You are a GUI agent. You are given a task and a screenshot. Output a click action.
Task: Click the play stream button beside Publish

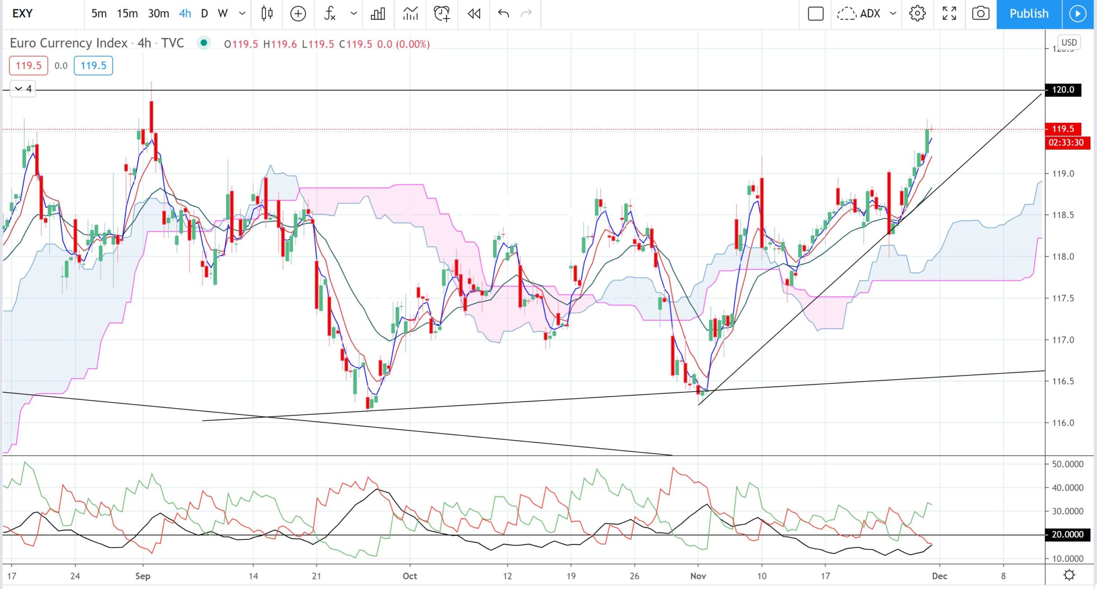click(1078, 14)
